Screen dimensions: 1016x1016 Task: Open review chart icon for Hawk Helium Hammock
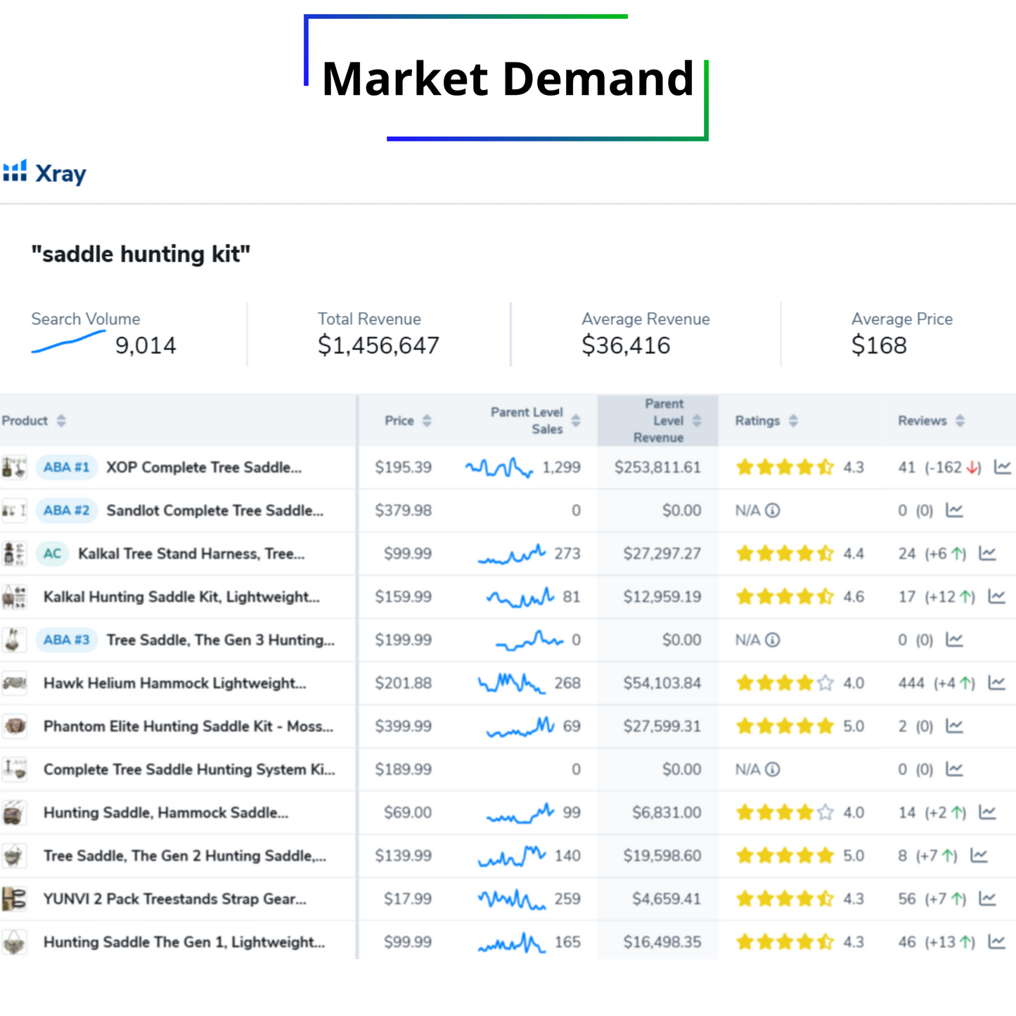coord(996,683)
